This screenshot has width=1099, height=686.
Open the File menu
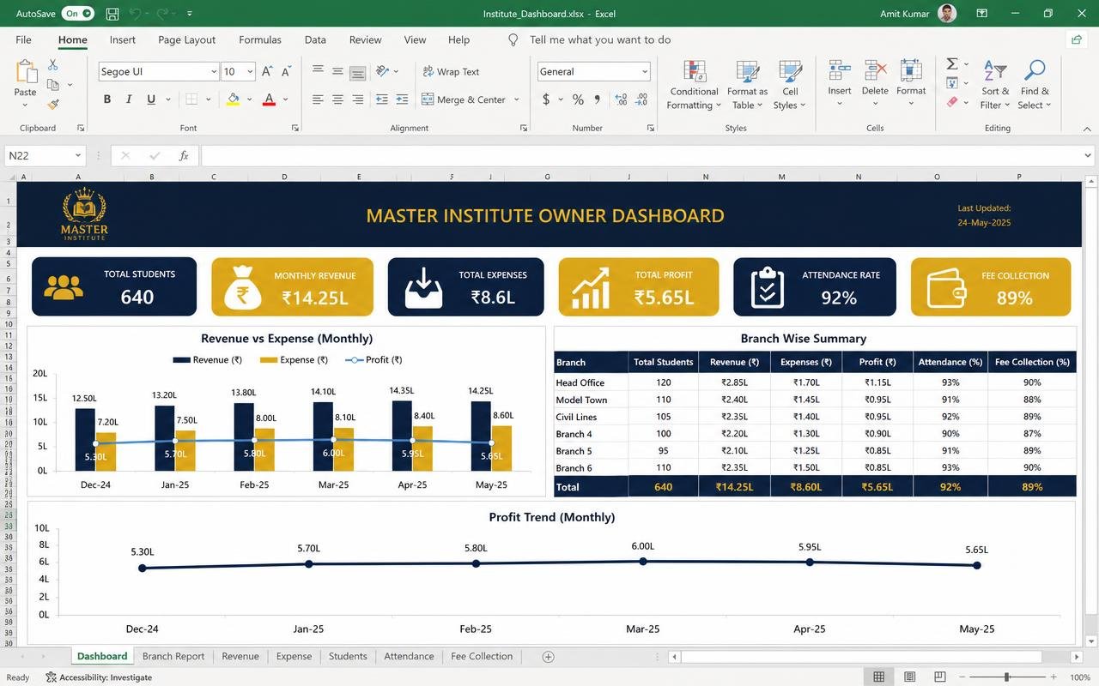coord(23,39)
